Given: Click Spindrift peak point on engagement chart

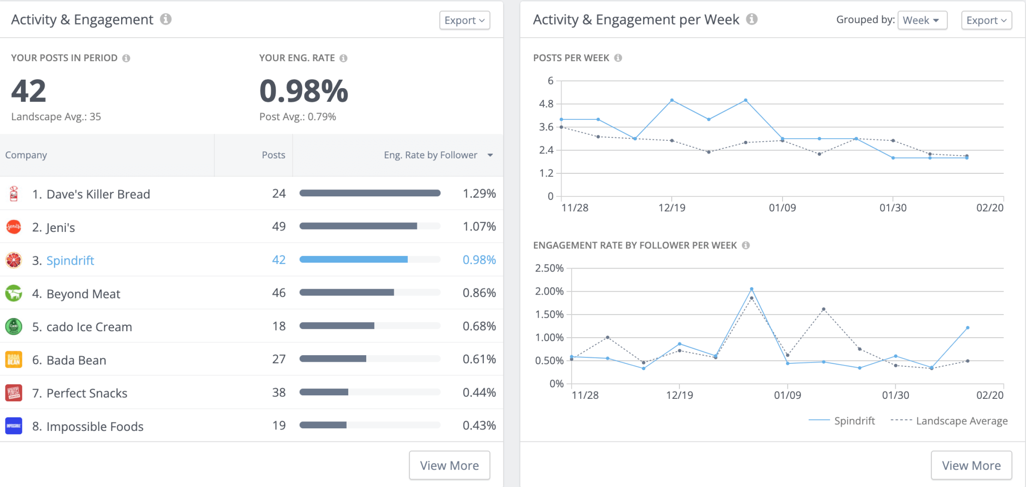Looking at the screenshot, I should point(751,289).
